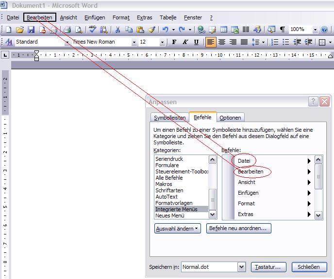This screenshot has width=334, height=279.
Task: Open the Styles and Formatting AA icon
Action: click(9, 42)
